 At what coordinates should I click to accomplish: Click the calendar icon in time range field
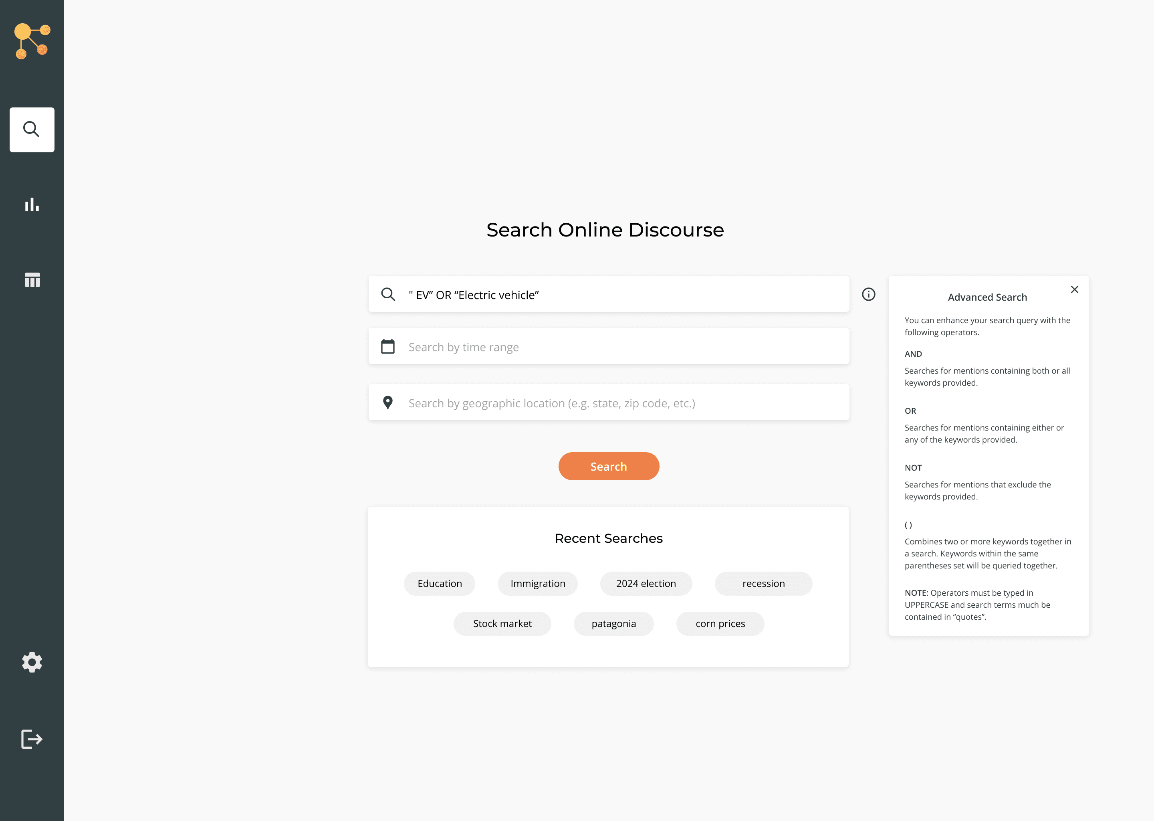click(x=387, y=347)
